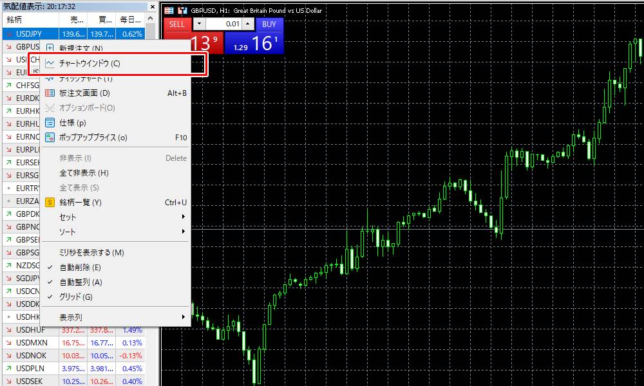Click the Depth of Market (板注文画面) icon
Screen dimensions: 644x386
[x=50, y=93]
